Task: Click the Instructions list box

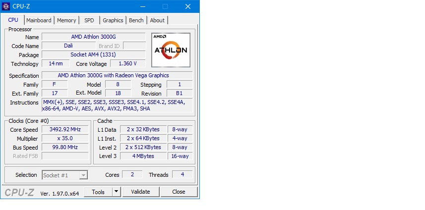Action: pyautogui.click(x=117, y=105)
